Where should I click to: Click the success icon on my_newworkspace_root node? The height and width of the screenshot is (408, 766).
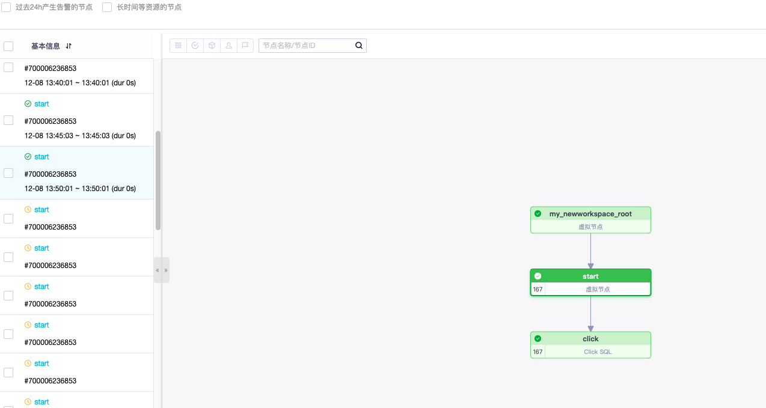pyautogui.click(x=538, y=213)
